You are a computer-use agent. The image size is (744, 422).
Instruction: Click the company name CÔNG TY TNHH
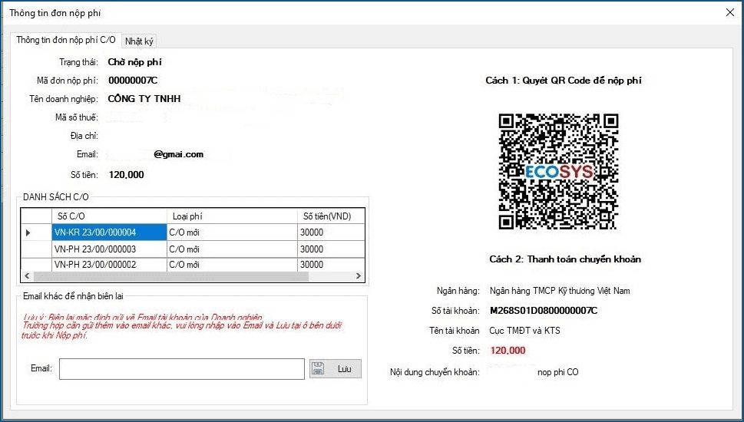point(144,99)
